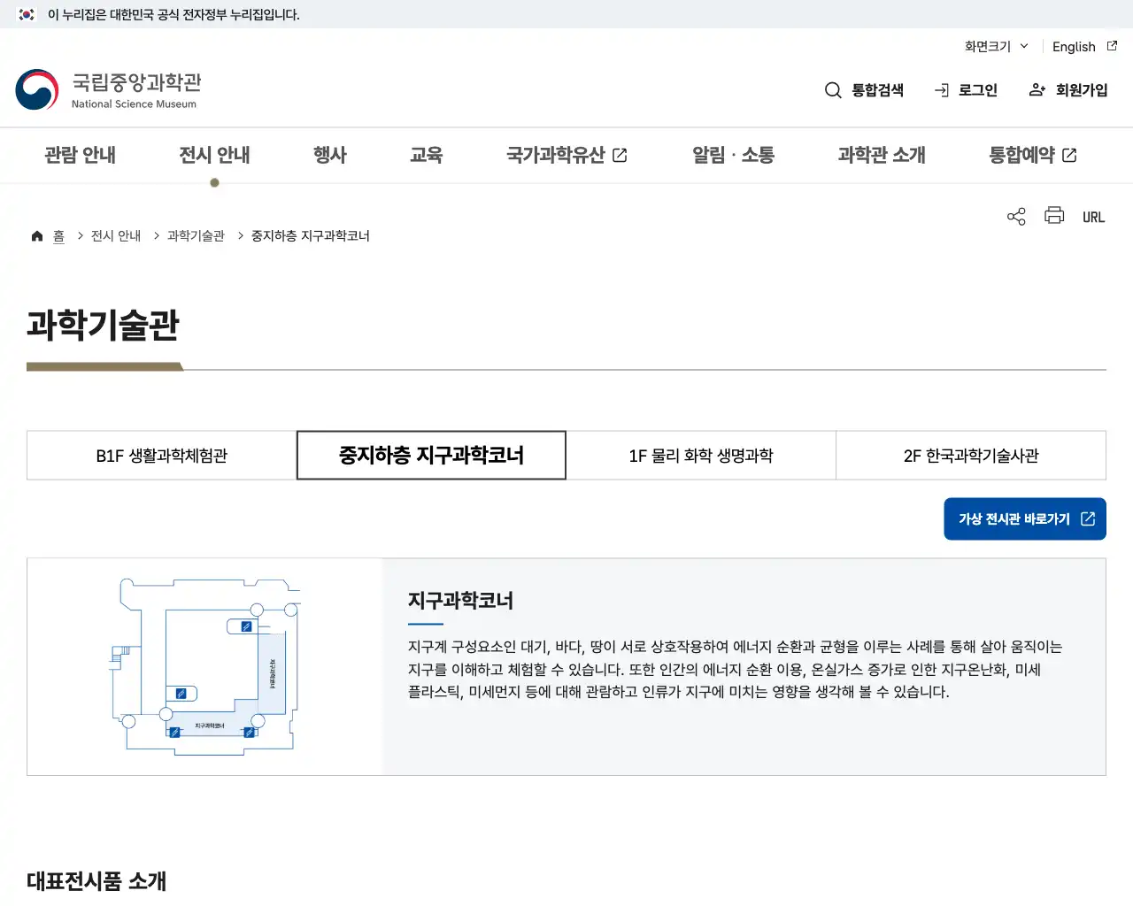Viewport: 1133px width, 906px height.
Task: Open the 가상 전시관 바로가기 button
Action: (1024, 518)
